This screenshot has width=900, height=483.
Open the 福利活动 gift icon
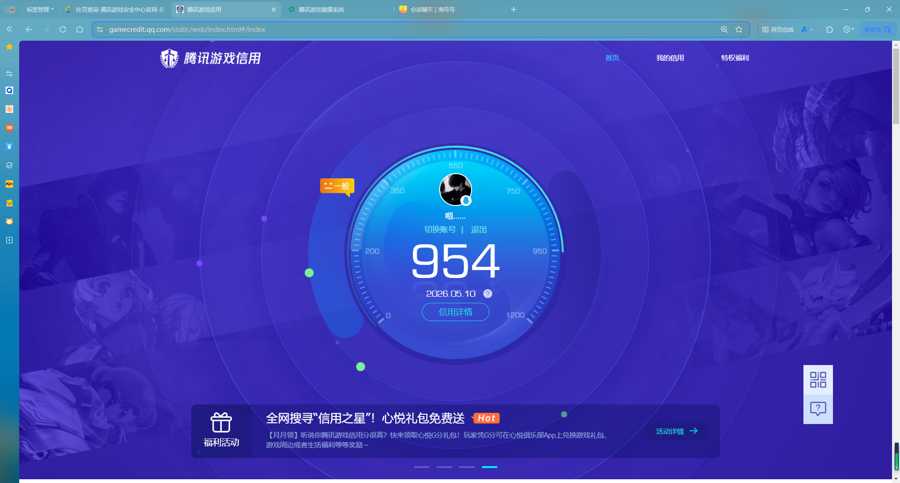pyautogui.click(x=221, y=431)
